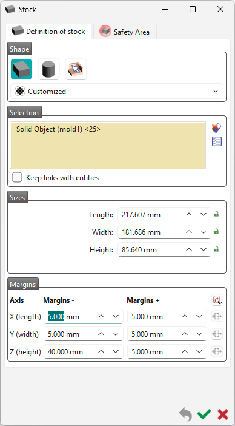The width and height of the screenshot is (235, 426).
Task: Decrease the Length value with down arrow
Action: 204,215
